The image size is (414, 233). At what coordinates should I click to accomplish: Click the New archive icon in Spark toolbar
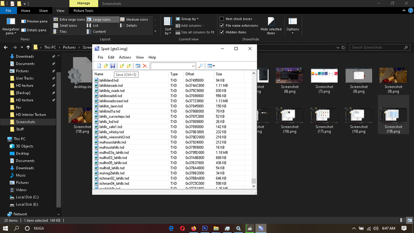[99, 66]
